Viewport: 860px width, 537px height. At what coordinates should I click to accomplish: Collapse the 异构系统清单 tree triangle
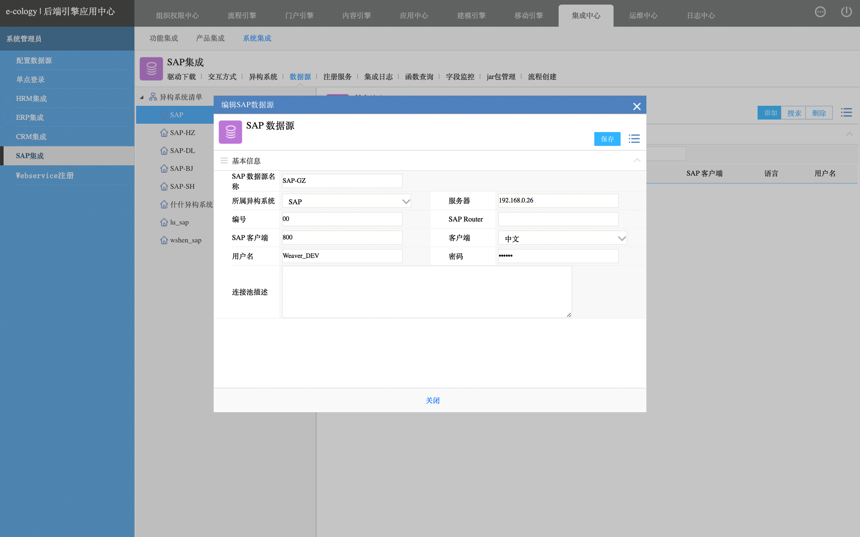[x=142, y=97]
